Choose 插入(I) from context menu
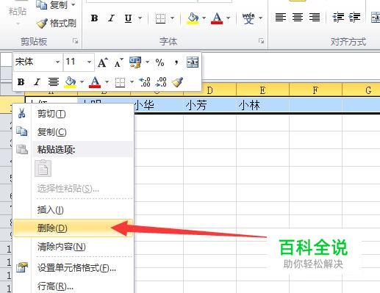Image resolution: width=380 pixels, height=293 pixels. [73, 210]
